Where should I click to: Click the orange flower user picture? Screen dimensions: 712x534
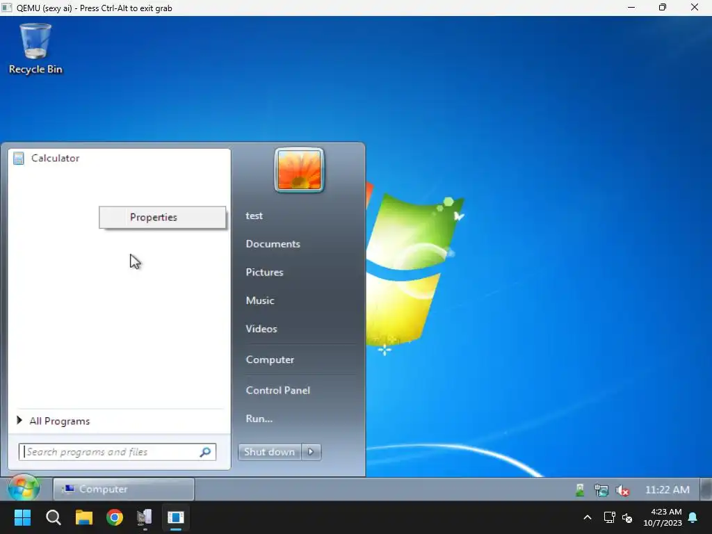299,170
